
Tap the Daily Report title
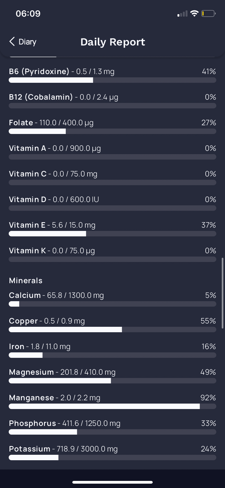click(112, 42)
